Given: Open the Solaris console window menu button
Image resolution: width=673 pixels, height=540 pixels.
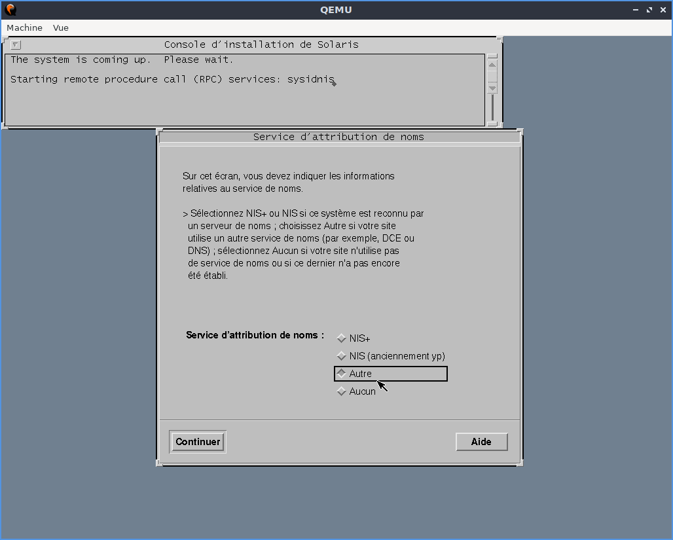Looking at the screenshot, I should point(16,45).
